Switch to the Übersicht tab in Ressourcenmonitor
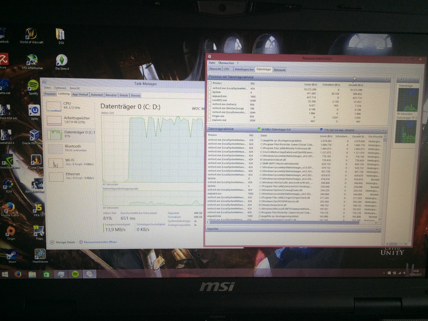This screenshot has height=321, width=428. pos(215,69)
